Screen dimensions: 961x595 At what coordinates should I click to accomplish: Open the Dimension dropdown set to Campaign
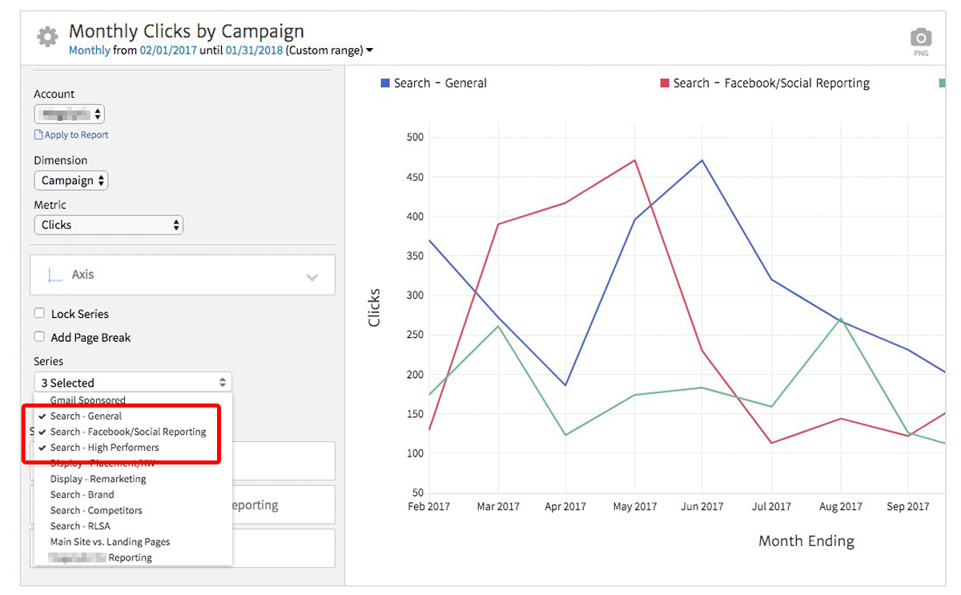coord(70,180)
